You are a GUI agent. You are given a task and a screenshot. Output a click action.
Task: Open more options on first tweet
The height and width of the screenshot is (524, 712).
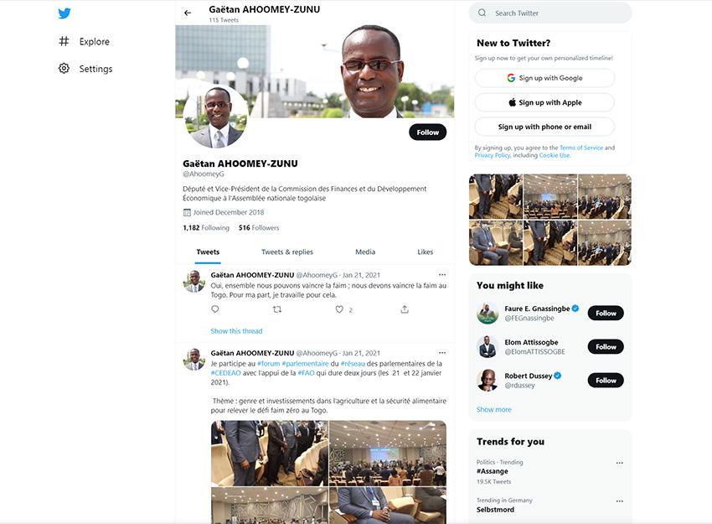point(442,274)
